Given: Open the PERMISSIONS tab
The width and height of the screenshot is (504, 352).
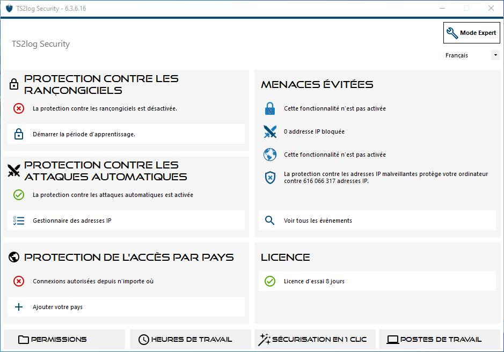Looking at the screenshot, I should [x=64, y=340].
